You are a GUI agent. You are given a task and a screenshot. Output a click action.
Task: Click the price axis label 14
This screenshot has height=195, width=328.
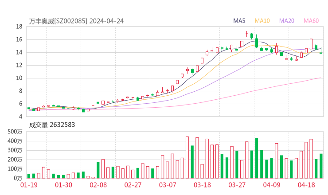(19, 52)
